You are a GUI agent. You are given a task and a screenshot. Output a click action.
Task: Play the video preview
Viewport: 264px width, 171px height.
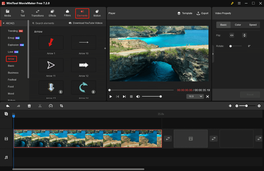coord(111,97)
